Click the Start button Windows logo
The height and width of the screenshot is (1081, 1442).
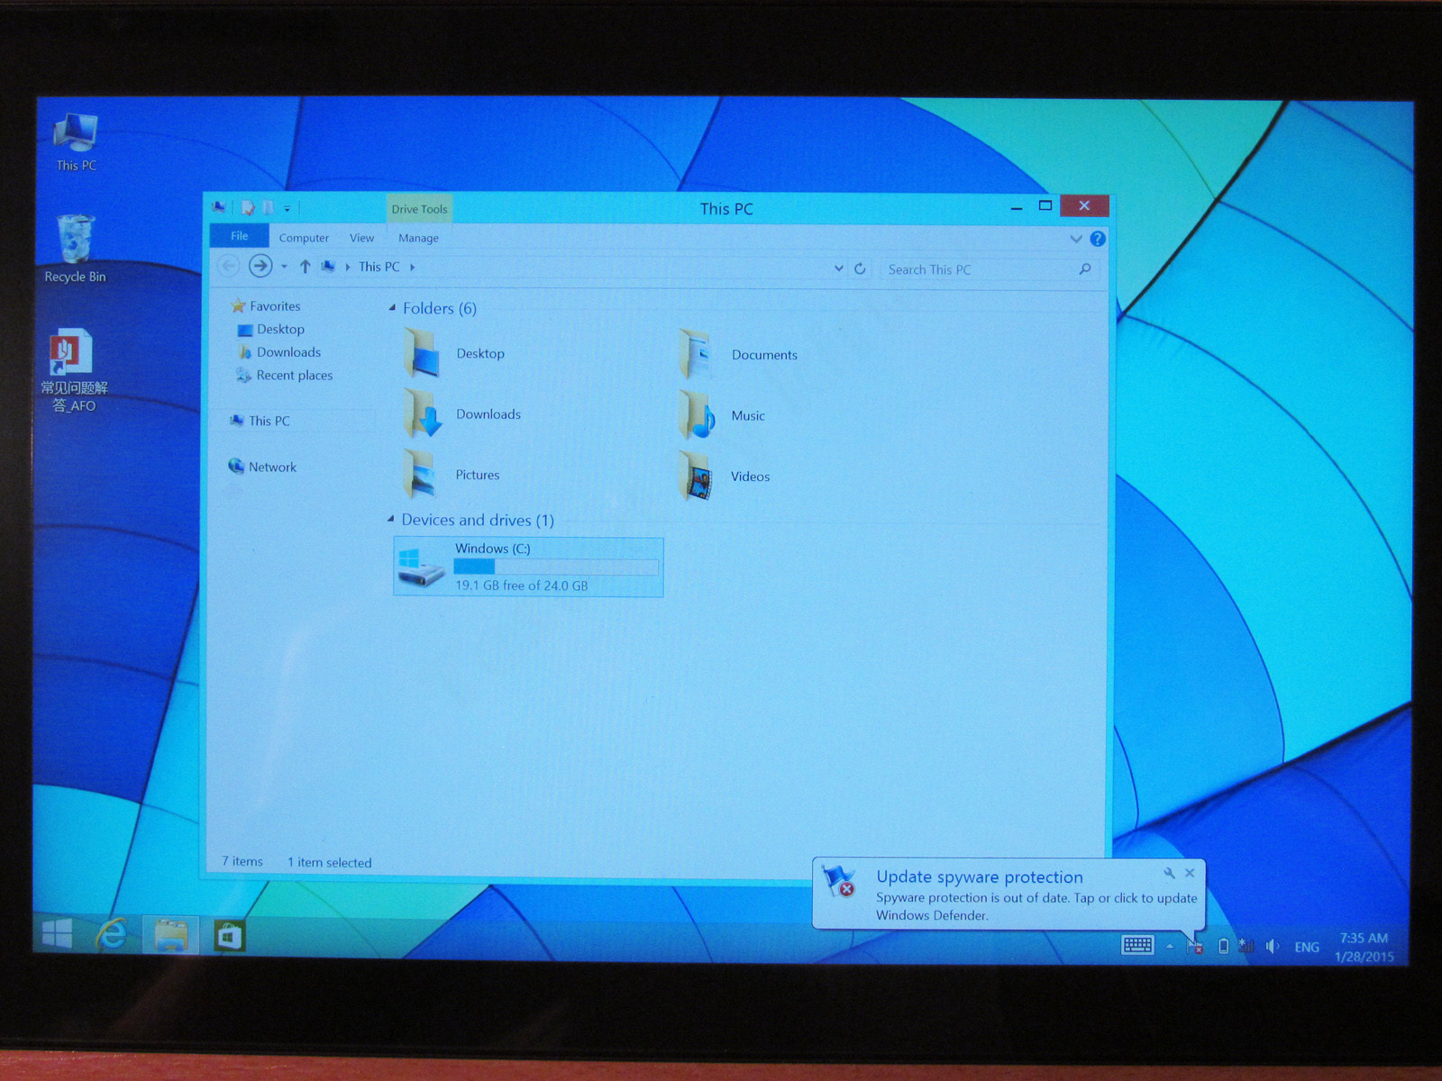click(56, 933)
